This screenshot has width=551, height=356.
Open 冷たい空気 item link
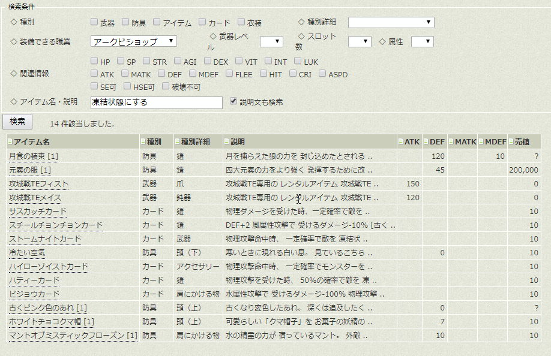click(x=26, y=252)
